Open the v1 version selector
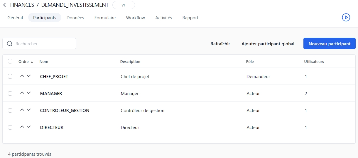Screen dimensions: 358x158 (124, 5)
